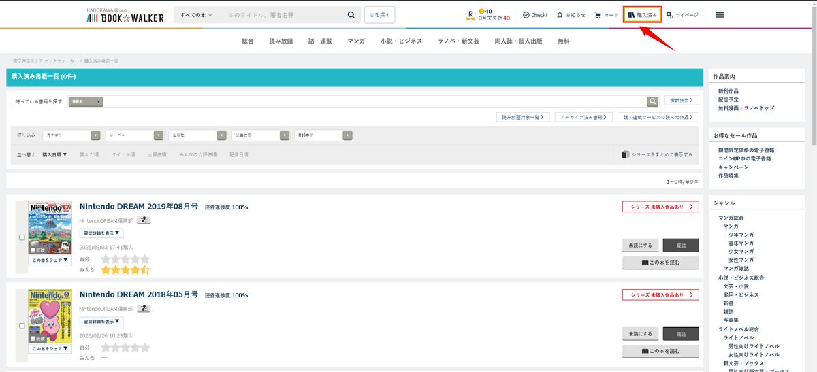Image resolution: width=817 pixels, height=372 pixels.
Task: Click この本を読む for 2019年08月号
Action: (x=660, y=263)
